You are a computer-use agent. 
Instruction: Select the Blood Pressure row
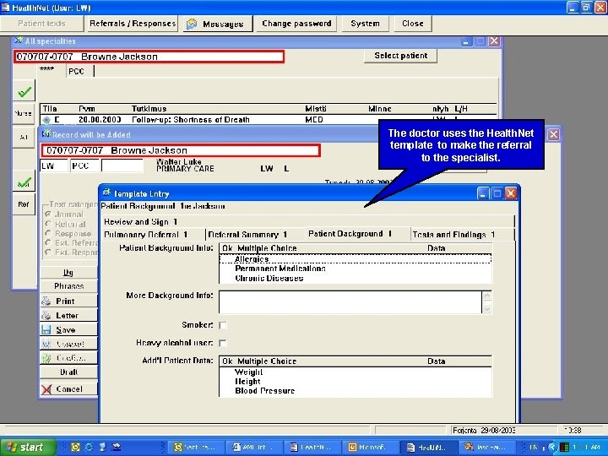click(x=356, y=391)
